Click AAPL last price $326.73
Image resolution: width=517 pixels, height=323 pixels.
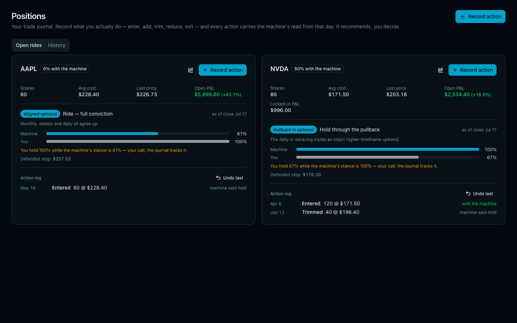146,94
